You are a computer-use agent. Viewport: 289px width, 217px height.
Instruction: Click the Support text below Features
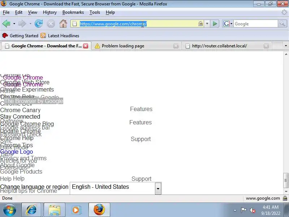coord(141,139)
